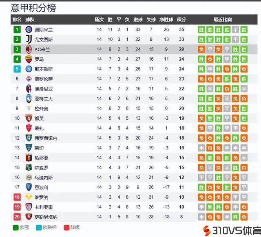Click the green 欧冠 legend swatch
The height and width of the screenshot is (237, 261).
point(15,228)
